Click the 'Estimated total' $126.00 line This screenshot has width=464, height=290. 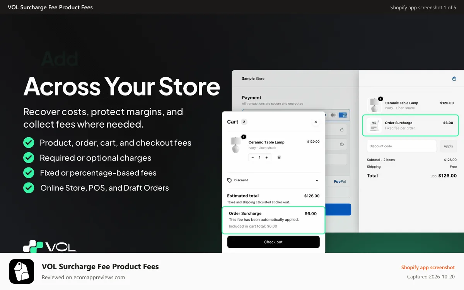(273, 196)
